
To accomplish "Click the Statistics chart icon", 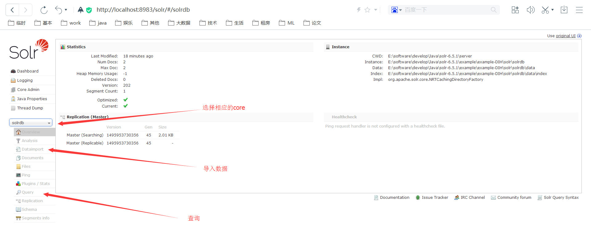I will (x=63, y=47).
